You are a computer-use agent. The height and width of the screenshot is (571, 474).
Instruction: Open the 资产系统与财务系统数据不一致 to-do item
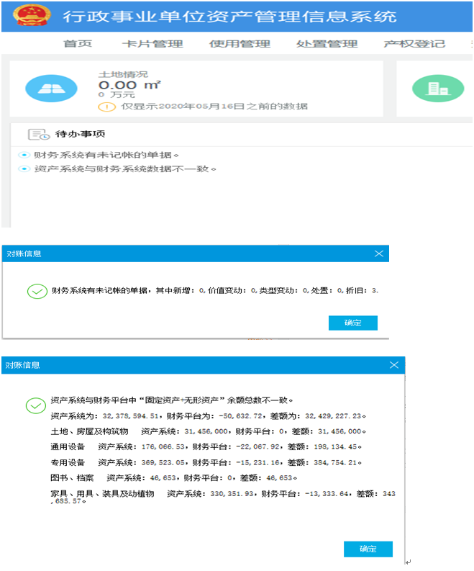coord(124,169)
